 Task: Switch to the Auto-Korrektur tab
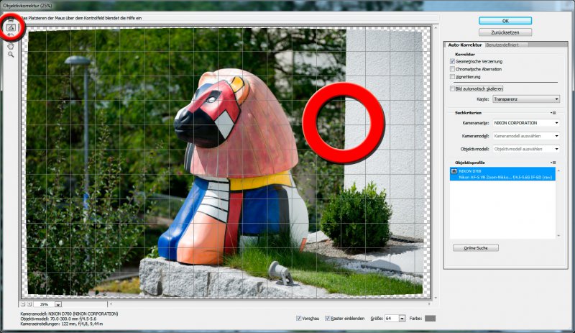click(x=464, y=45)
